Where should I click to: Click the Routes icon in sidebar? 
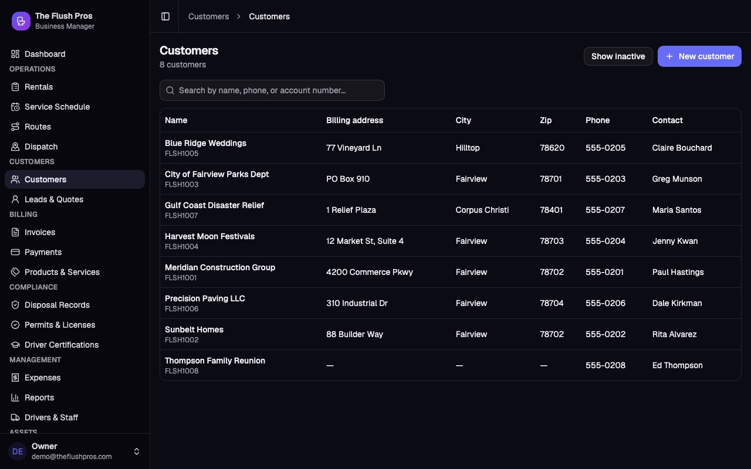(x=15, y=127)
